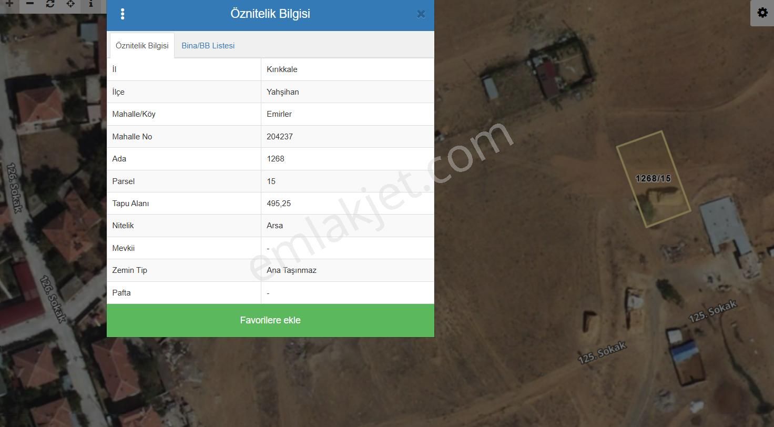The image size is (774, 427).
Task: Click the Ana Taşınmaz value cell
Action: (x=348, y=270)
